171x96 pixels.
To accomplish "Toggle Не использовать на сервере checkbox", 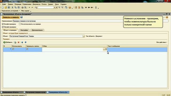I will pyautogui.click(x=20, y=24).
